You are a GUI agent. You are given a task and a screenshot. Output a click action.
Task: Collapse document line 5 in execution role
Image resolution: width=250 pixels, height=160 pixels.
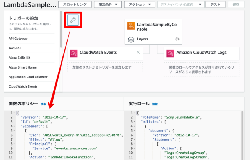point(134,130)
